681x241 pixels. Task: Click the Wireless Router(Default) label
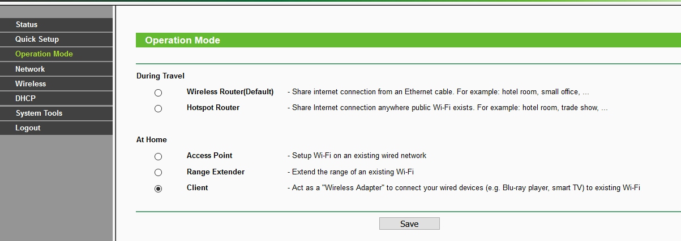coord(230,91)
